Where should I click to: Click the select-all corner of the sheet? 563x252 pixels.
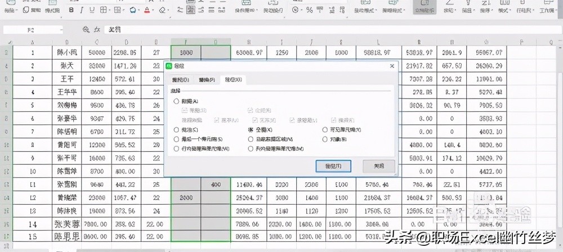7,42
